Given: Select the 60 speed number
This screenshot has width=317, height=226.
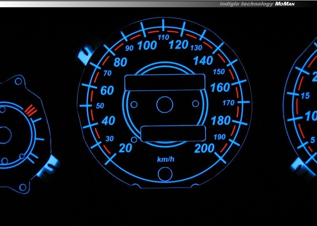Looking at the screenshot, I should coord(107,91).
